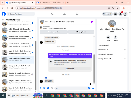Screen dimensions: 131x98
Task: Send a voice clip with microphone icon
Action: click(41, 88)
